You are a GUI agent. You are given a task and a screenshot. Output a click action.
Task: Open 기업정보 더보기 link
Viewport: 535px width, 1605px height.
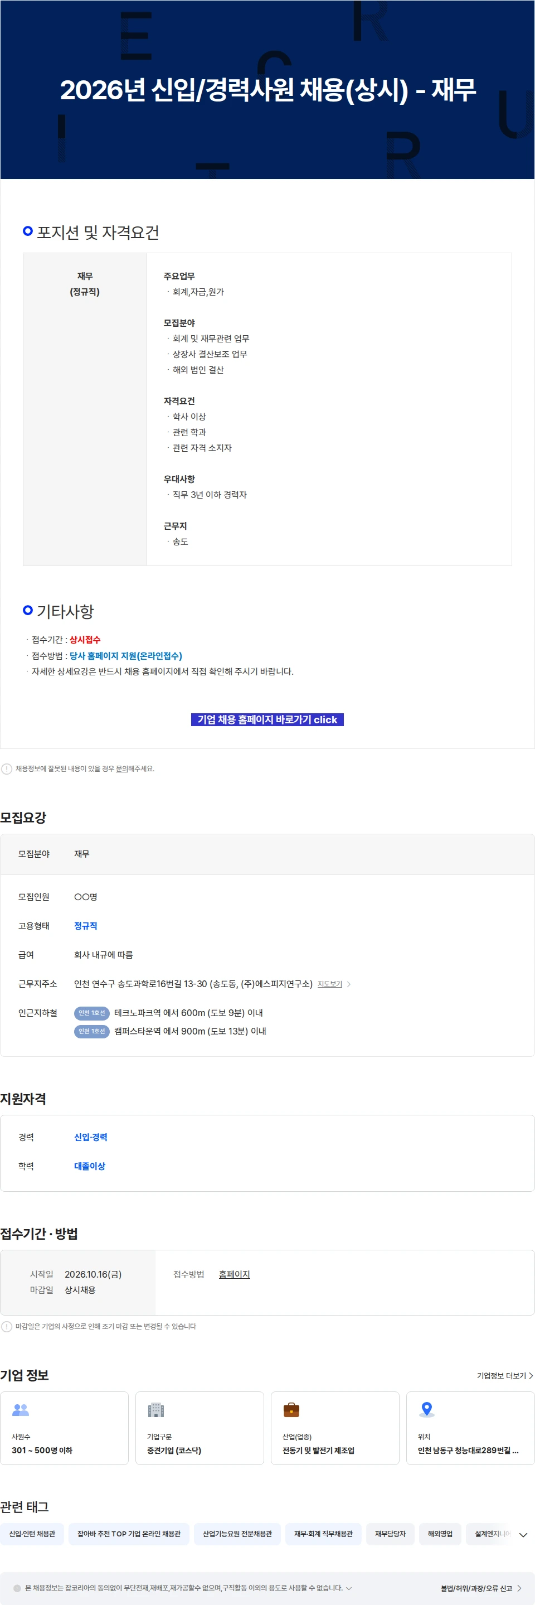tap(505, 1375)
